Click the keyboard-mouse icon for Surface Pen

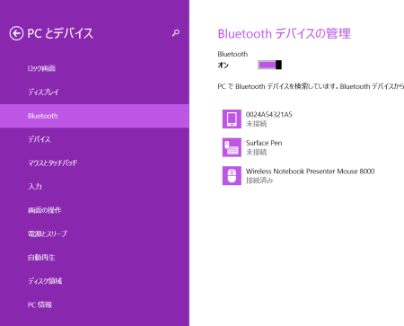[232, 147]
